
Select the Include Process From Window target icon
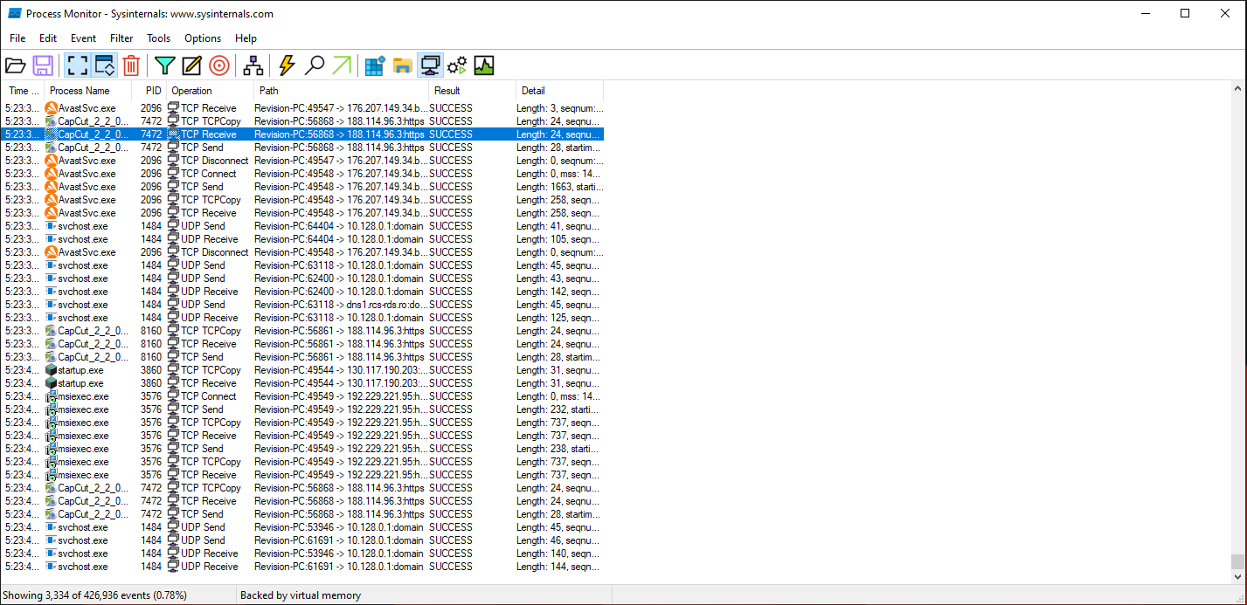[x=219, y=65]
